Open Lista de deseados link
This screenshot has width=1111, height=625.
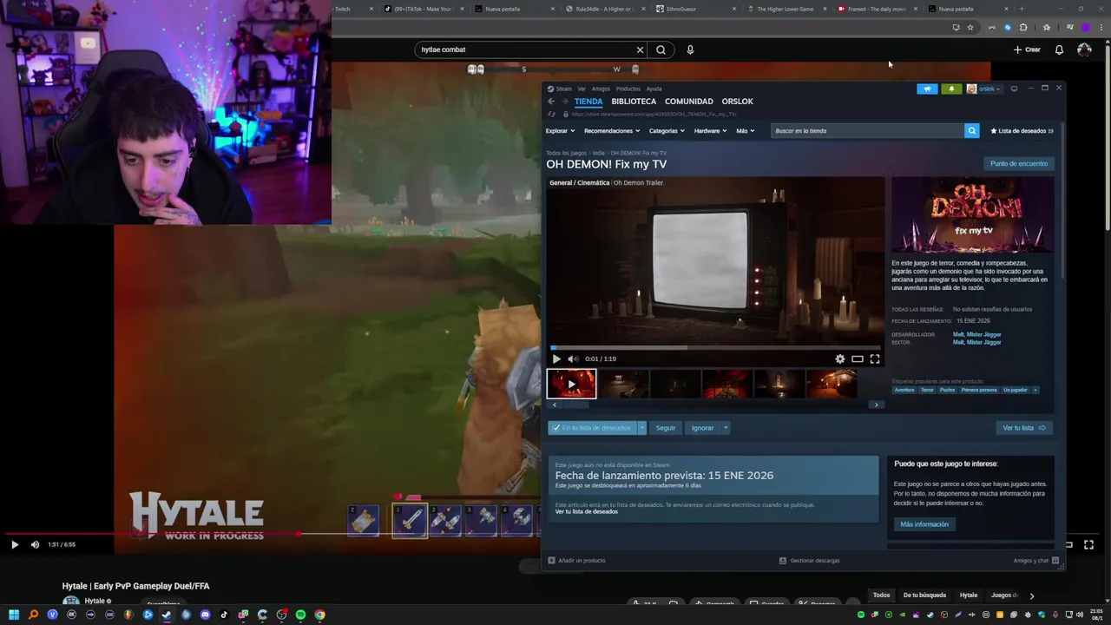coord(1022,131)
